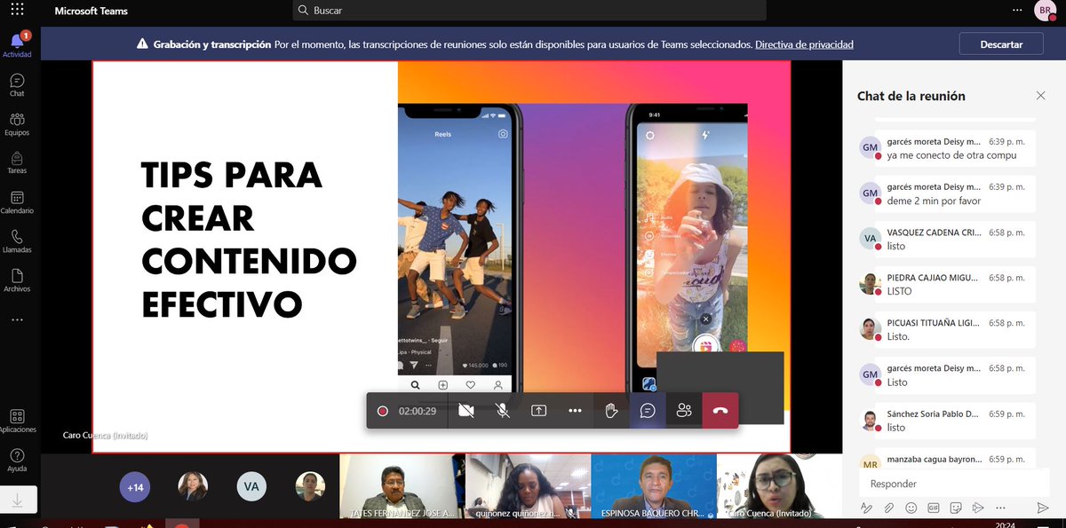This screenshot has width=1066, height=528.
Task: Click the manzaba cagua bayron sender name
Action: [934, 460]
